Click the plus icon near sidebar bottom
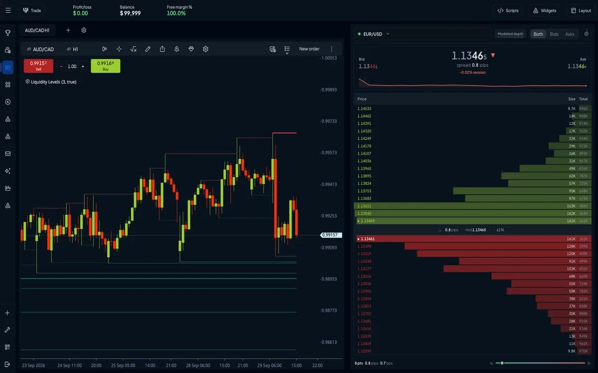The width and height of the screenshot is (598, 373). pyautogui.click(x=7, y=313)
